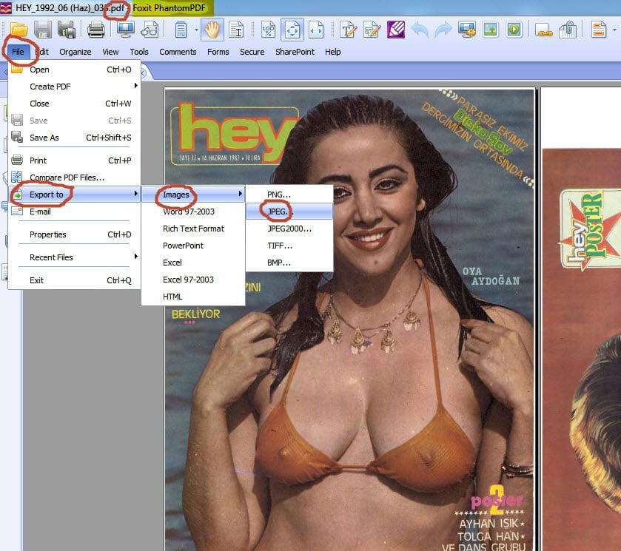
Task: Select the Text selection tool
Action: [x=236, y=30]
